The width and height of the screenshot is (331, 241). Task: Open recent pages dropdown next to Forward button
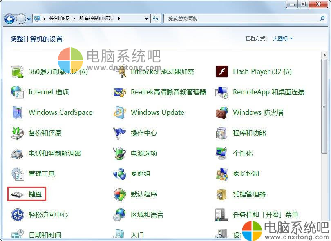[x=29, y=19]
